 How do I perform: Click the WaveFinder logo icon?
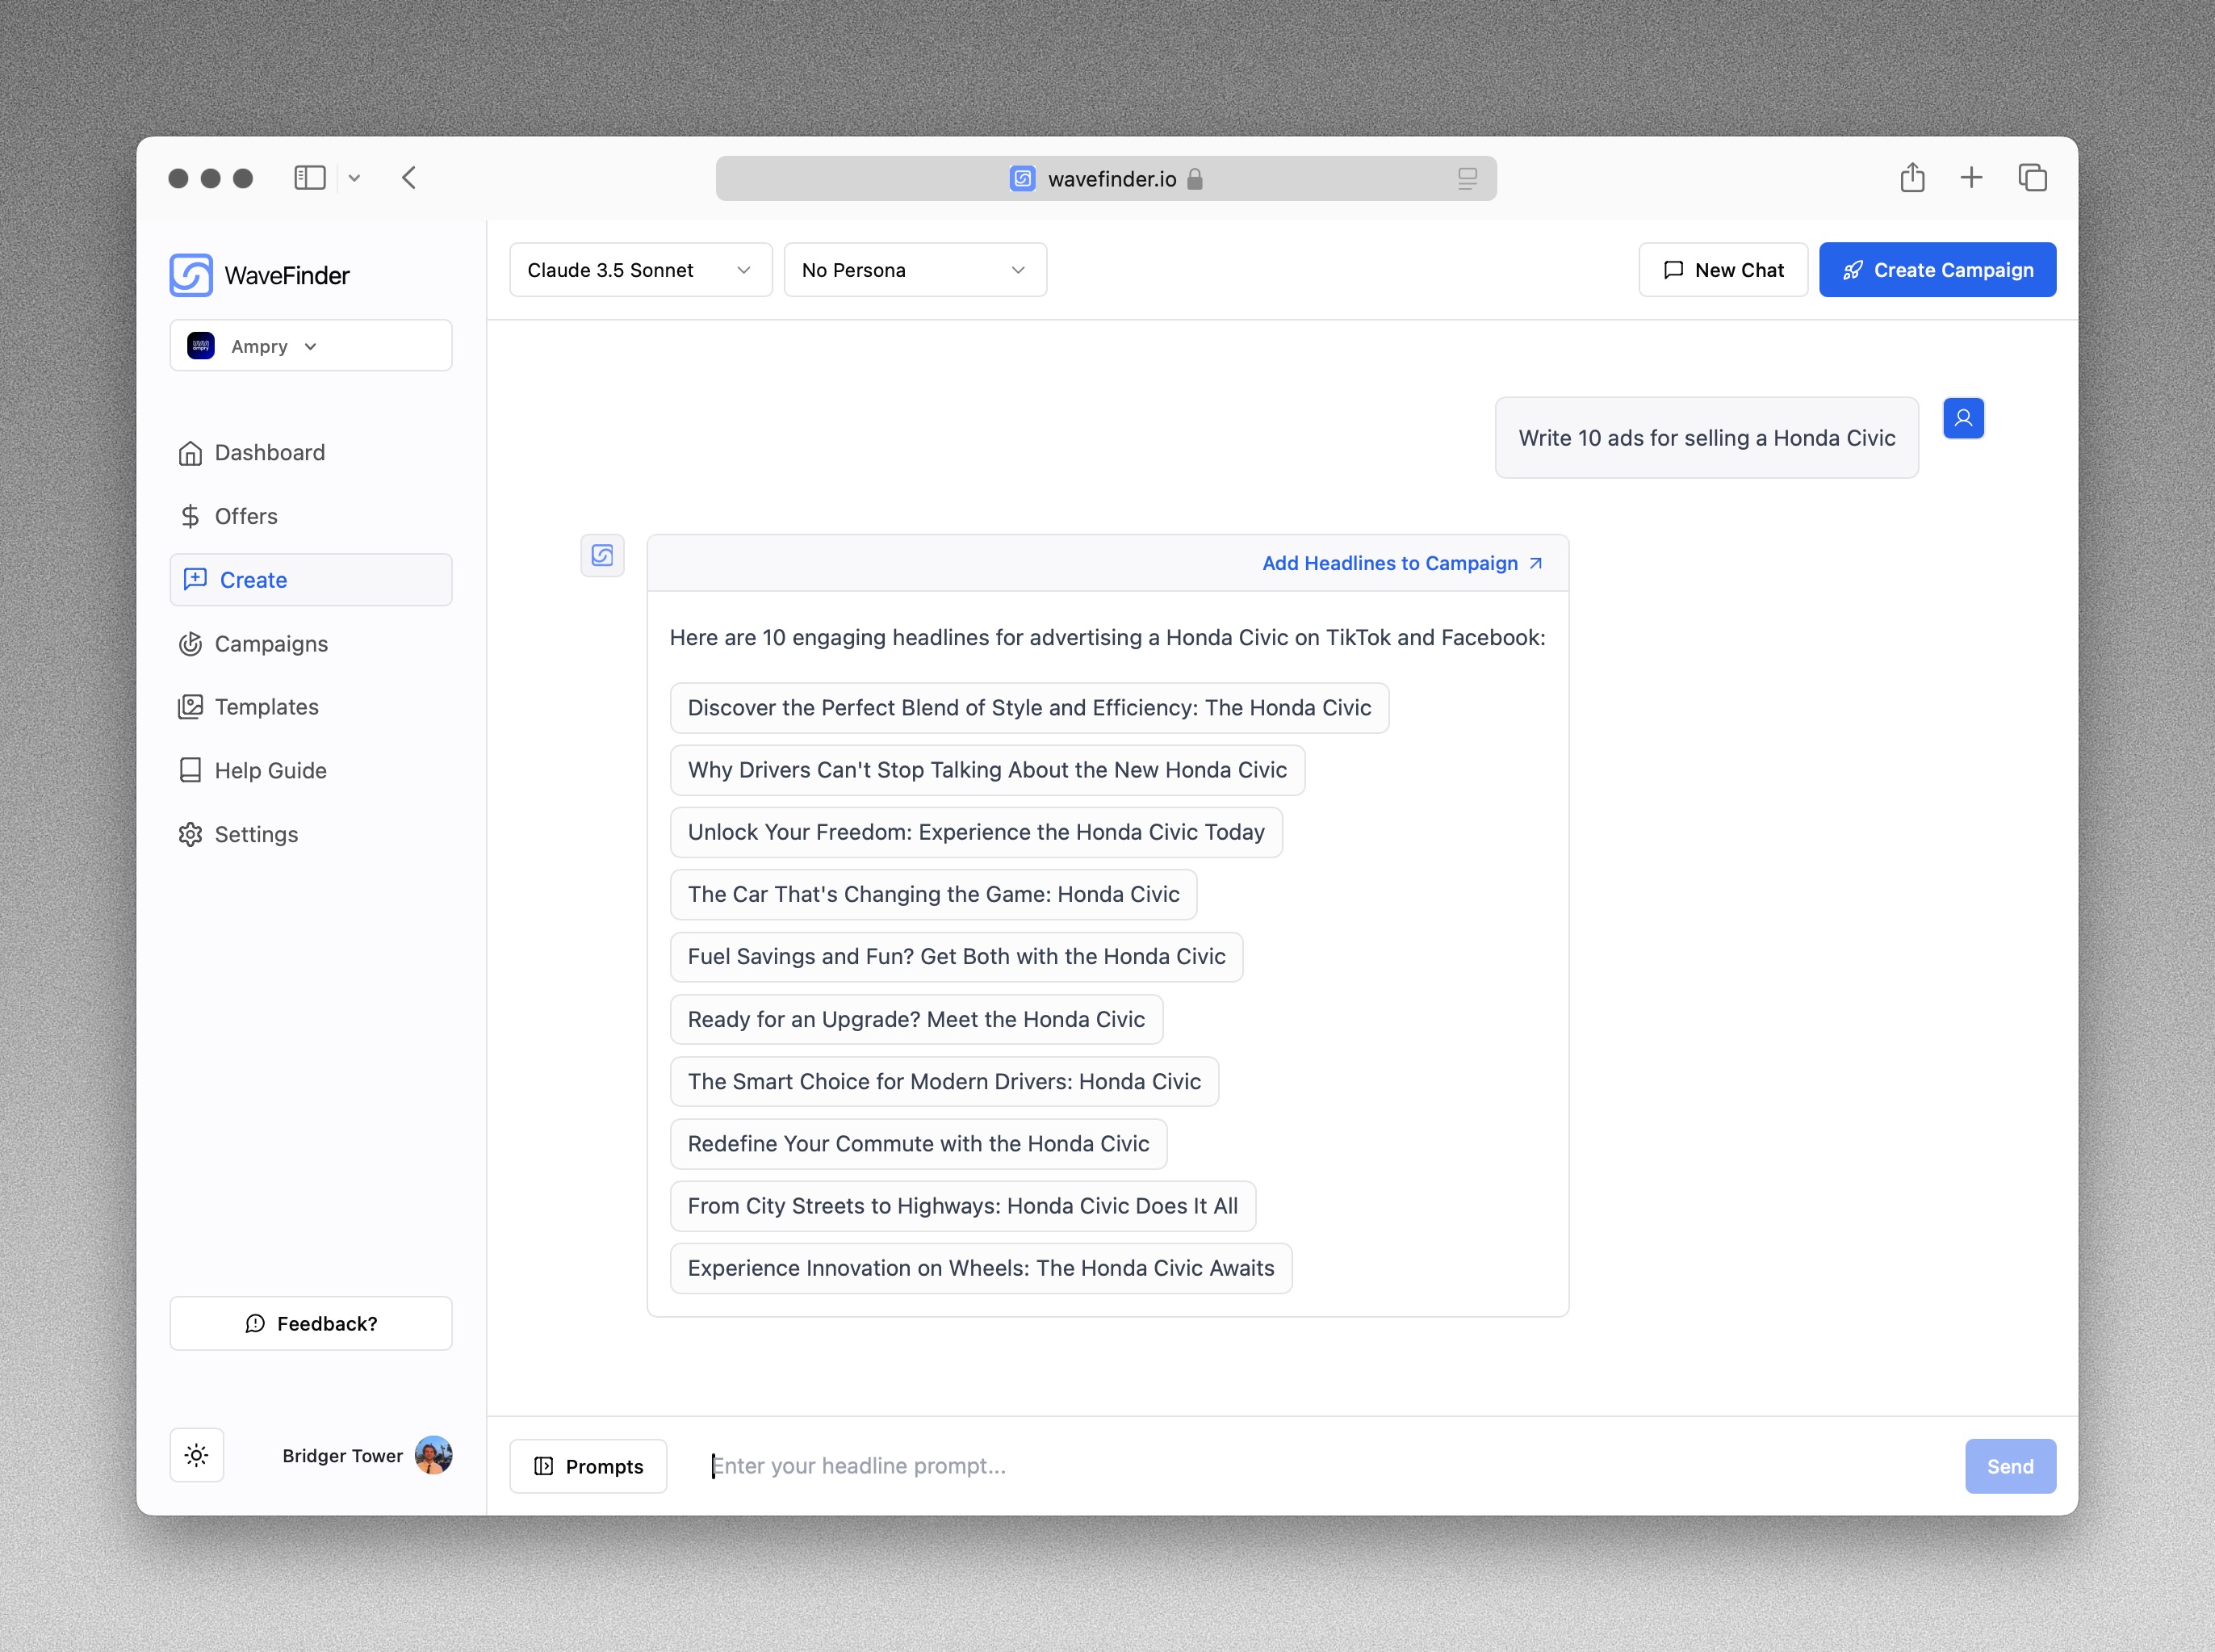(191, 275)
